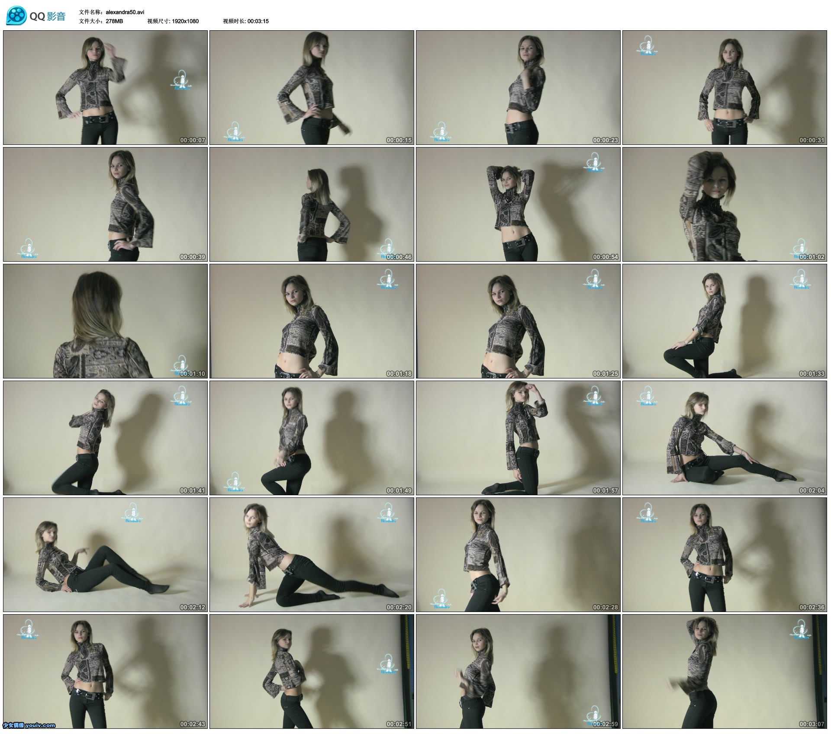Open the thumbnail at 00:00:23
Image resolution: width=831 pixels, height=734 pixels.
click(518, 87)
